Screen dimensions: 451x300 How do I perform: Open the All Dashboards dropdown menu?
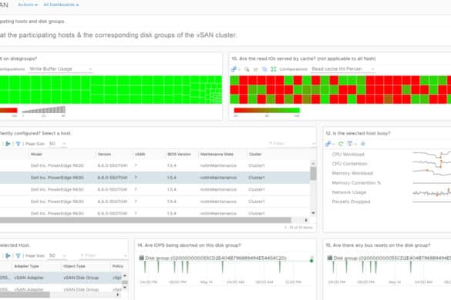61,5
